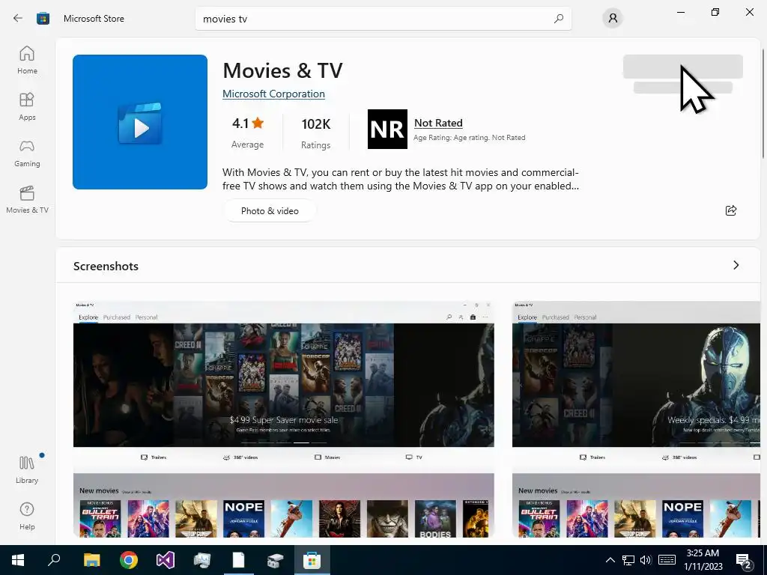Screen dimensions: 767x575
Task: Open taskbar search
Action: 54,560
